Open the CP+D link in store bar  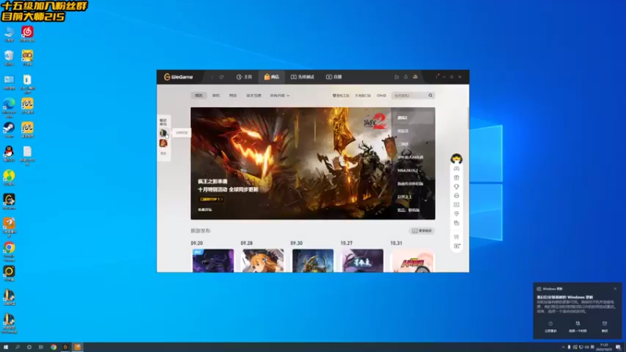(381, 95)
